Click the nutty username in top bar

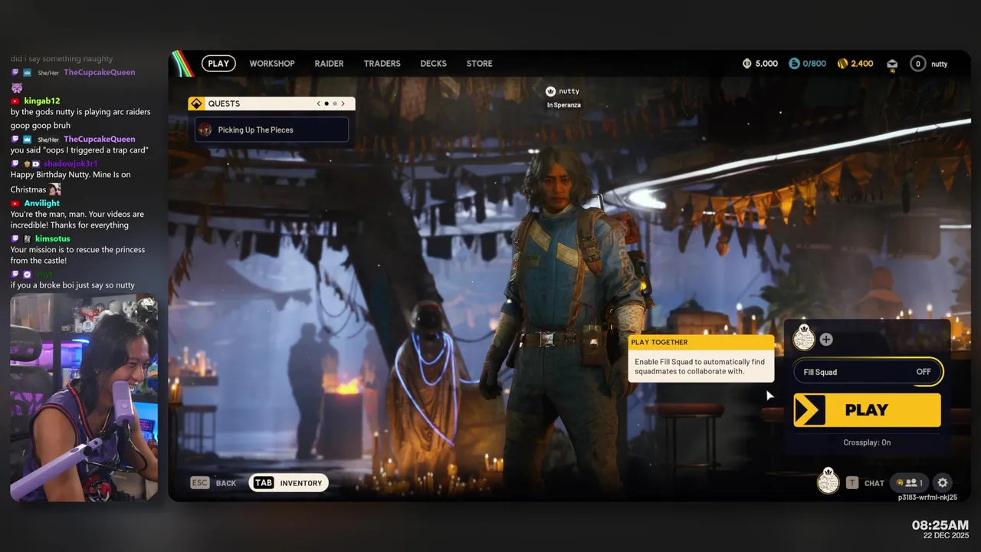(940, 64)
